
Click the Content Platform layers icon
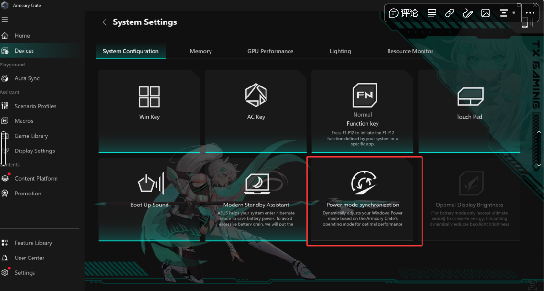pyautogui.click(x=5, y=178)
